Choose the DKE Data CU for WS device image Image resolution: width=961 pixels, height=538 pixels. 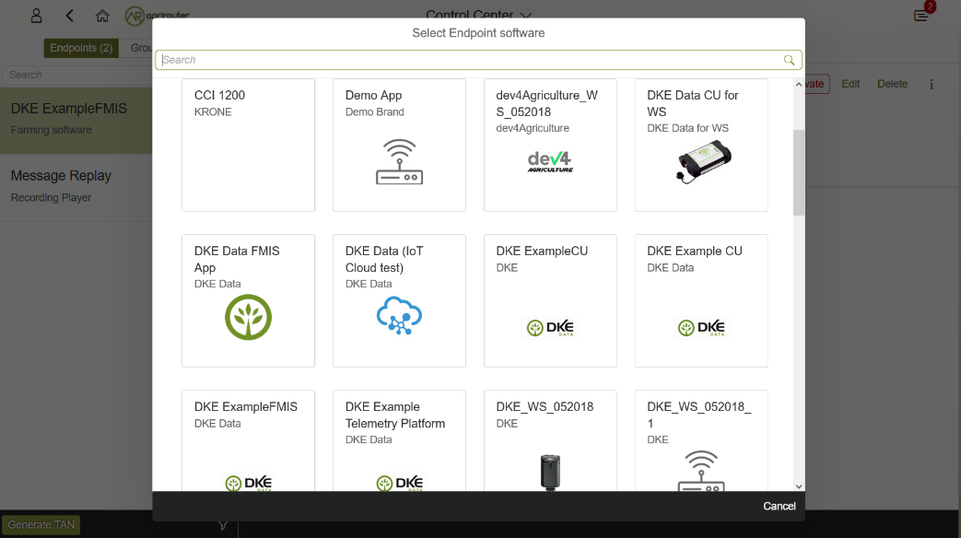701,164
